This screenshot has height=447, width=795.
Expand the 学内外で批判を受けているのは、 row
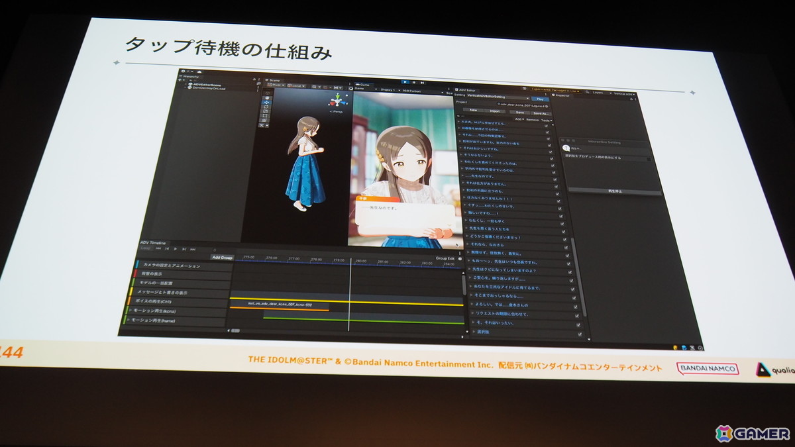tap(462, 170)
